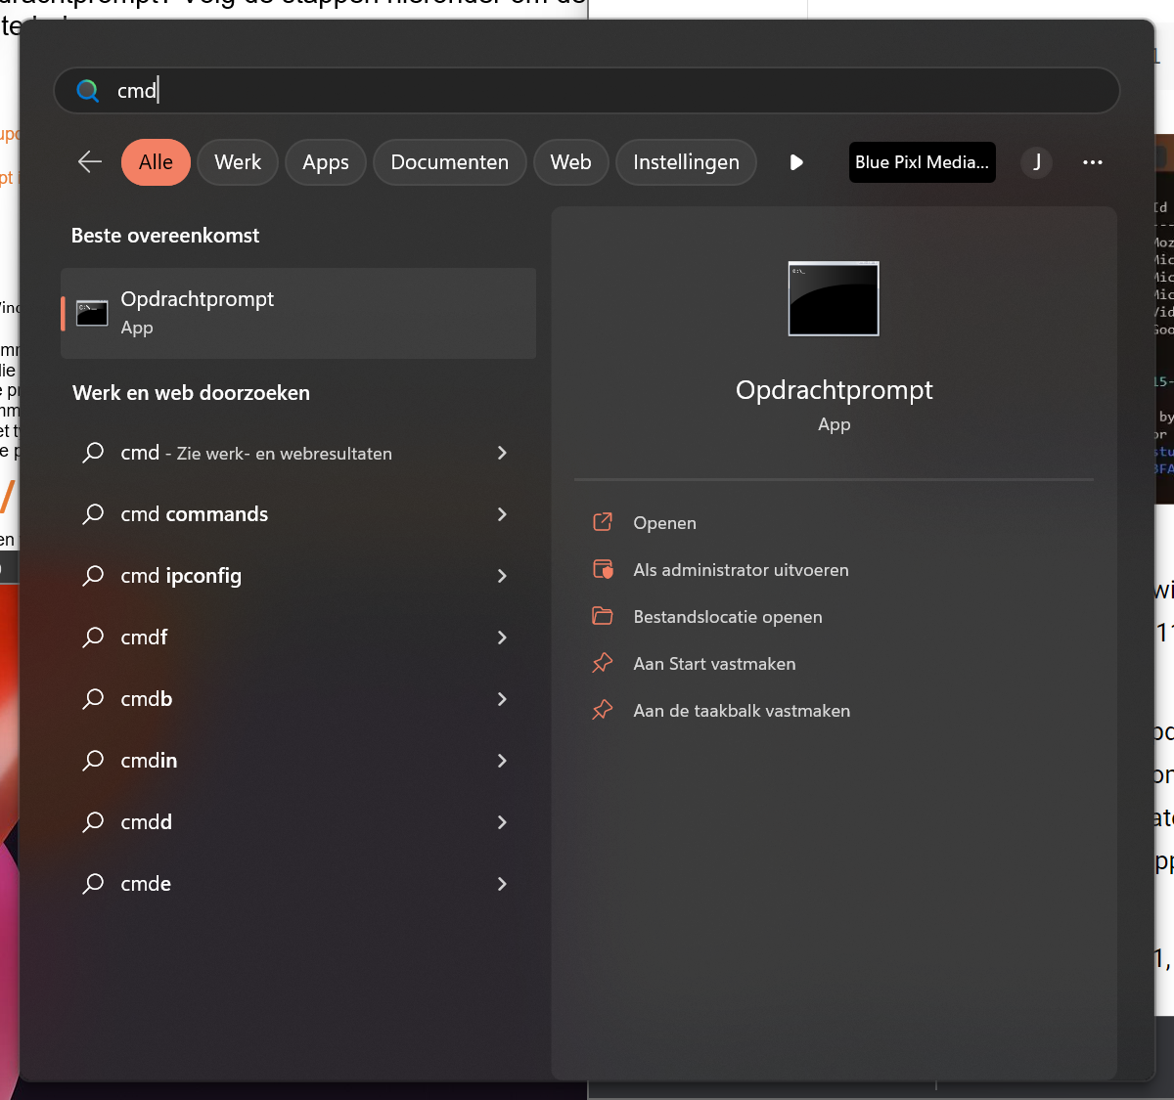Click the Opdrachtprompt app icon in best match
The width and height of the screenshot is (1174, 1100).
tap(92, 313)
